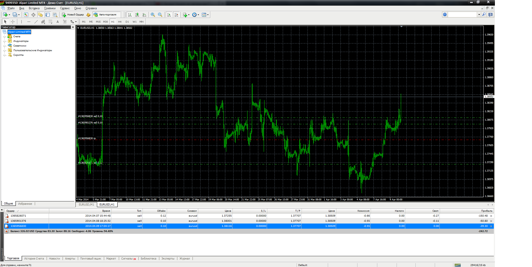Select the horizontal line tool
The image size is (532, 267).
tap(29, 22)
